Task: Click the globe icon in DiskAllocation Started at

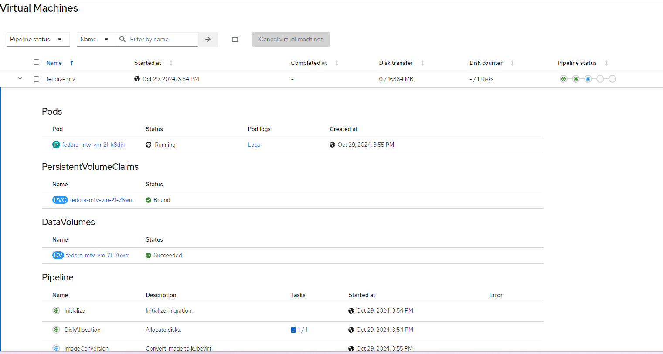Action: click(x=351, y=330)
